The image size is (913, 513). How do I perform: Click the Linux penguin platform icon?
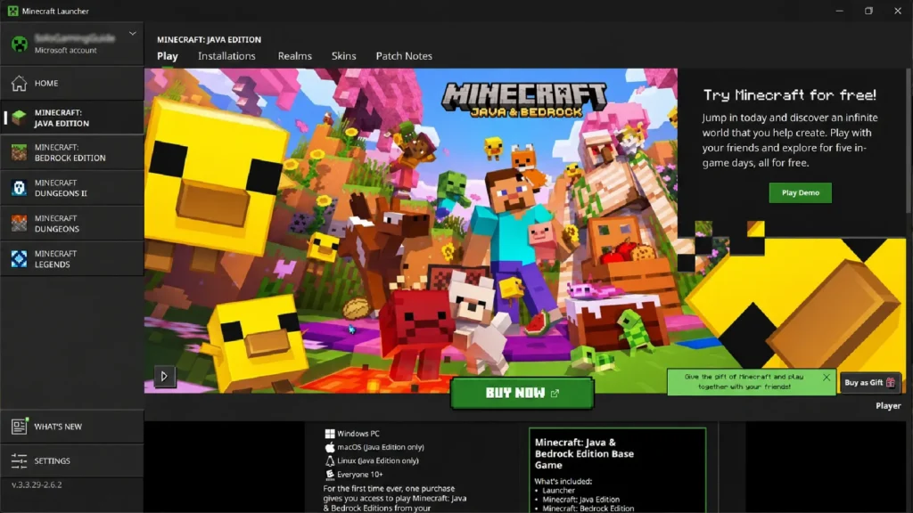pos(330,460)
